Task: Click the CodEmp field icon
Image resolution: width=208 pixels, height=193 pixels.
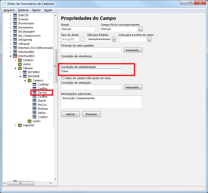Action: tap(34, 84)
